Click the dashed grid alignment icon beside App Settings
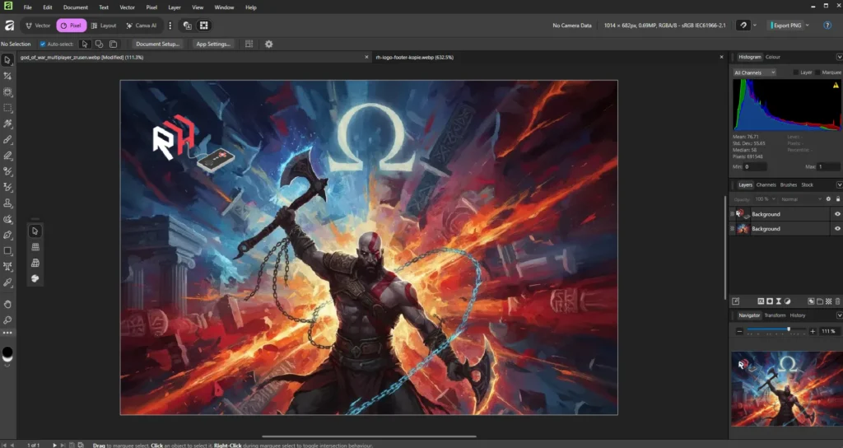This screenshot has height=448, width=843. tap(249, 44)
